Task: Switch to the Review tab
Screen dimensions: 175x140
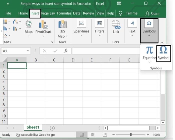Action: pos(88,13)
